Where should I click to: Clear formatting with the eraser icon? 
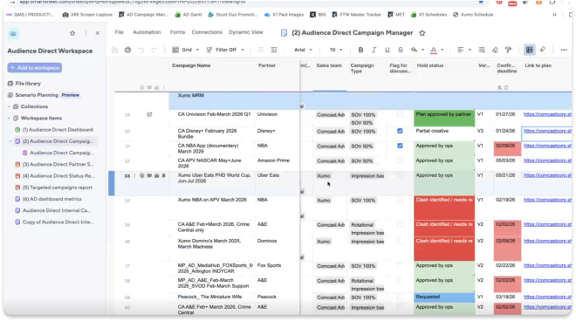(x=495, y=50)
